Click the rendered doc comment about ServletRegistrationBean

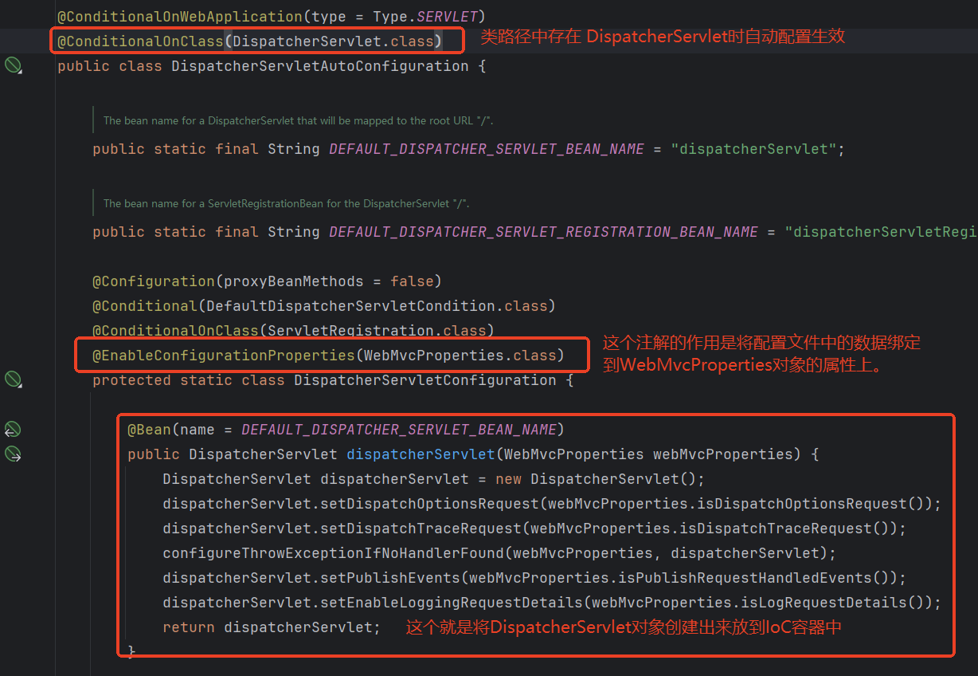[x=286, y=204]
